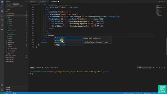The width and height of the screenshot is (167, 94).
Task: Maximize the panel with chevron-up icon
Action: point(162,67)
